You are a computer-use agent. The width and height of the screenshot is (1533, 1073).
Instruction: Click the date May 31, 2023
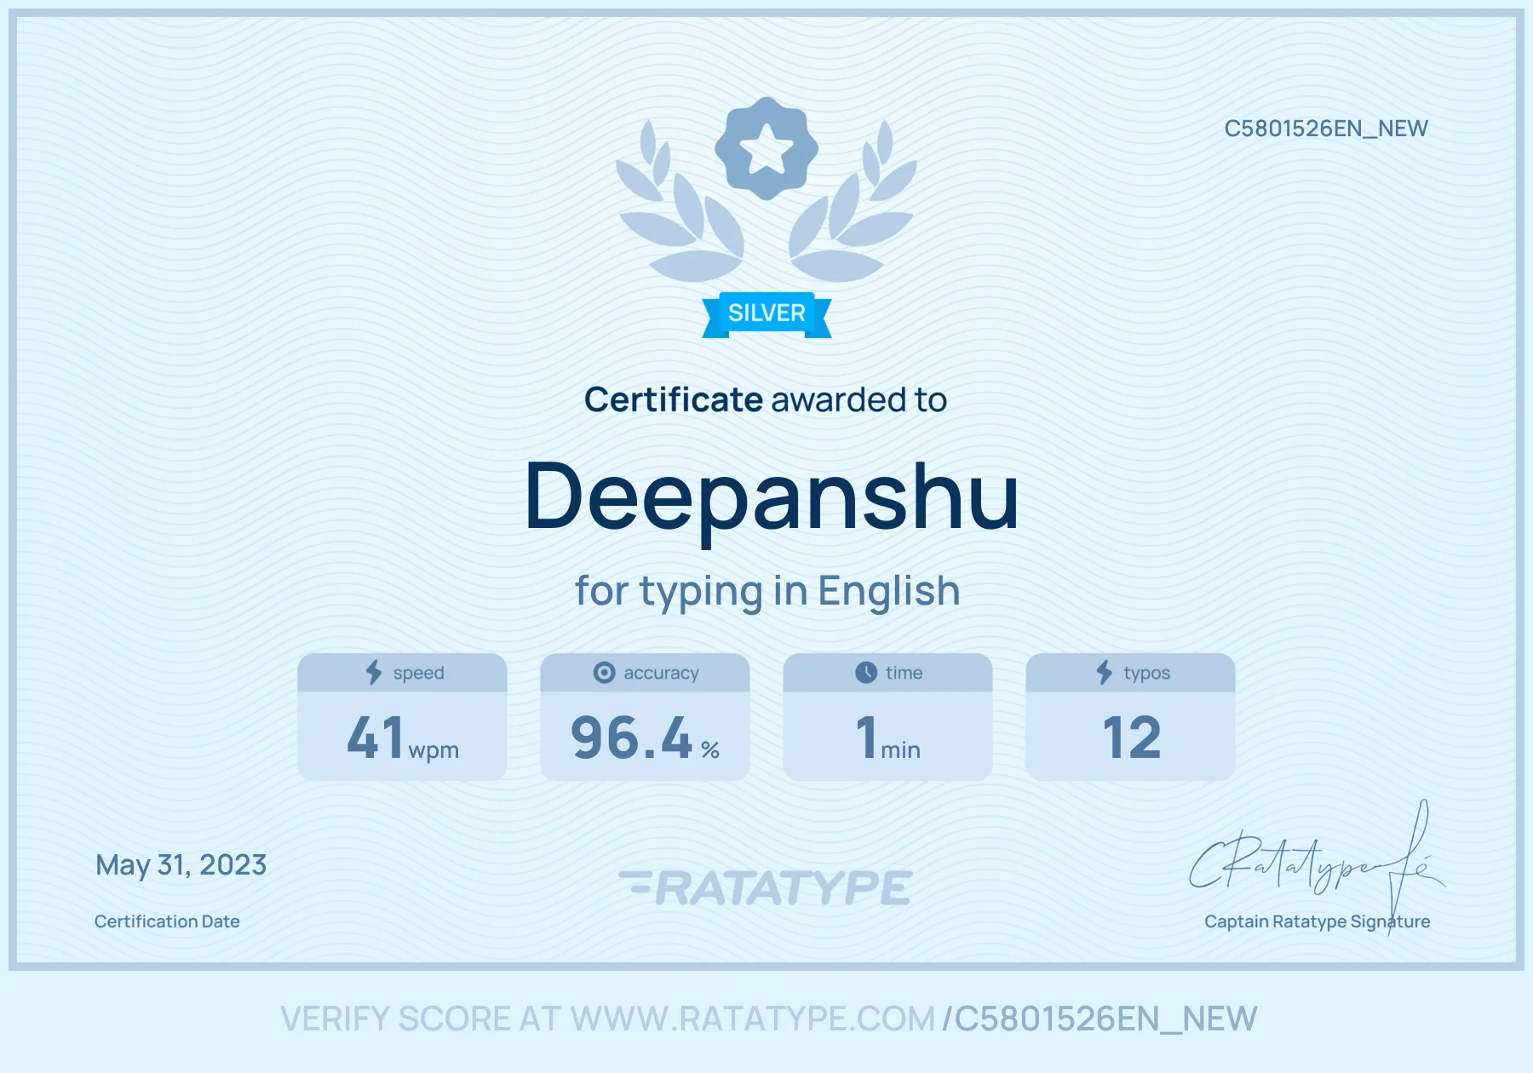click(181, 865)
